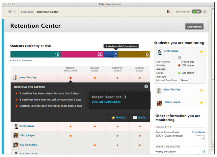
Task: Open the help question mark icon
Action: click(204, 12)
